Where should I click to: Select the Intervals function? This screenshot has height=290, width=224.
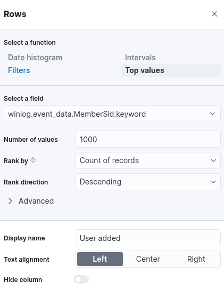(x=140, y=58)
